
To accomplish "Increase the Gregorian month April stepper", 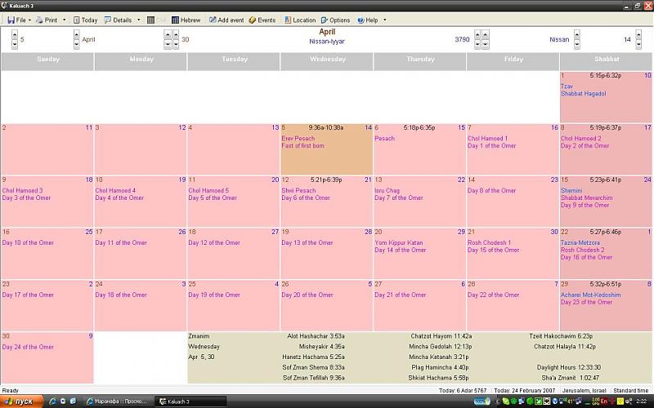I will click(x=76, y=35).
